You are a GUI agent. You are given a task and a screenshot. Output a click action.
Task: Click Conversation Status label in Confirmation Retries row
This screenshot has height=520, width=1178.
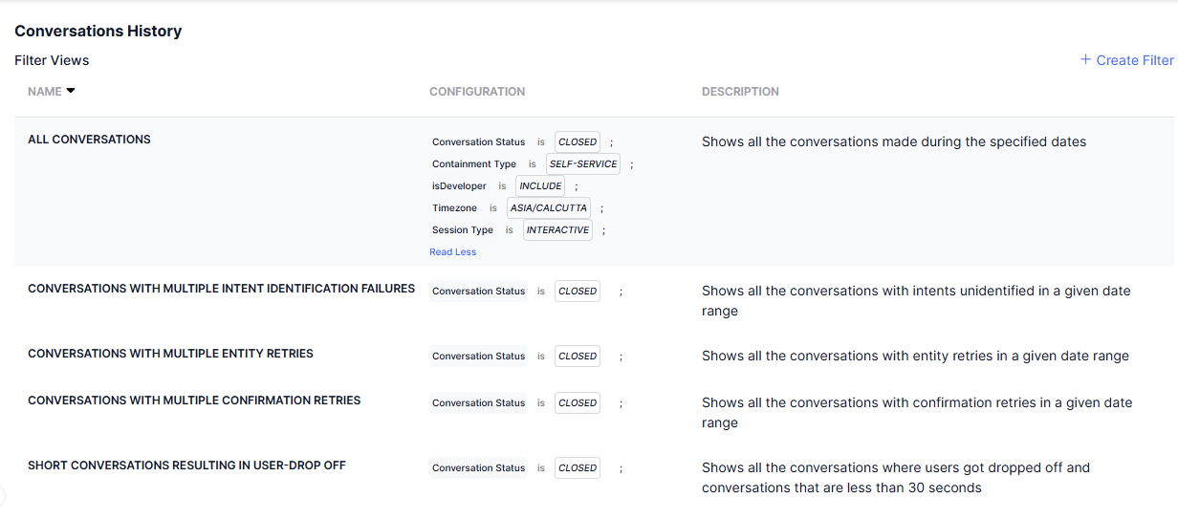point(478,403)
